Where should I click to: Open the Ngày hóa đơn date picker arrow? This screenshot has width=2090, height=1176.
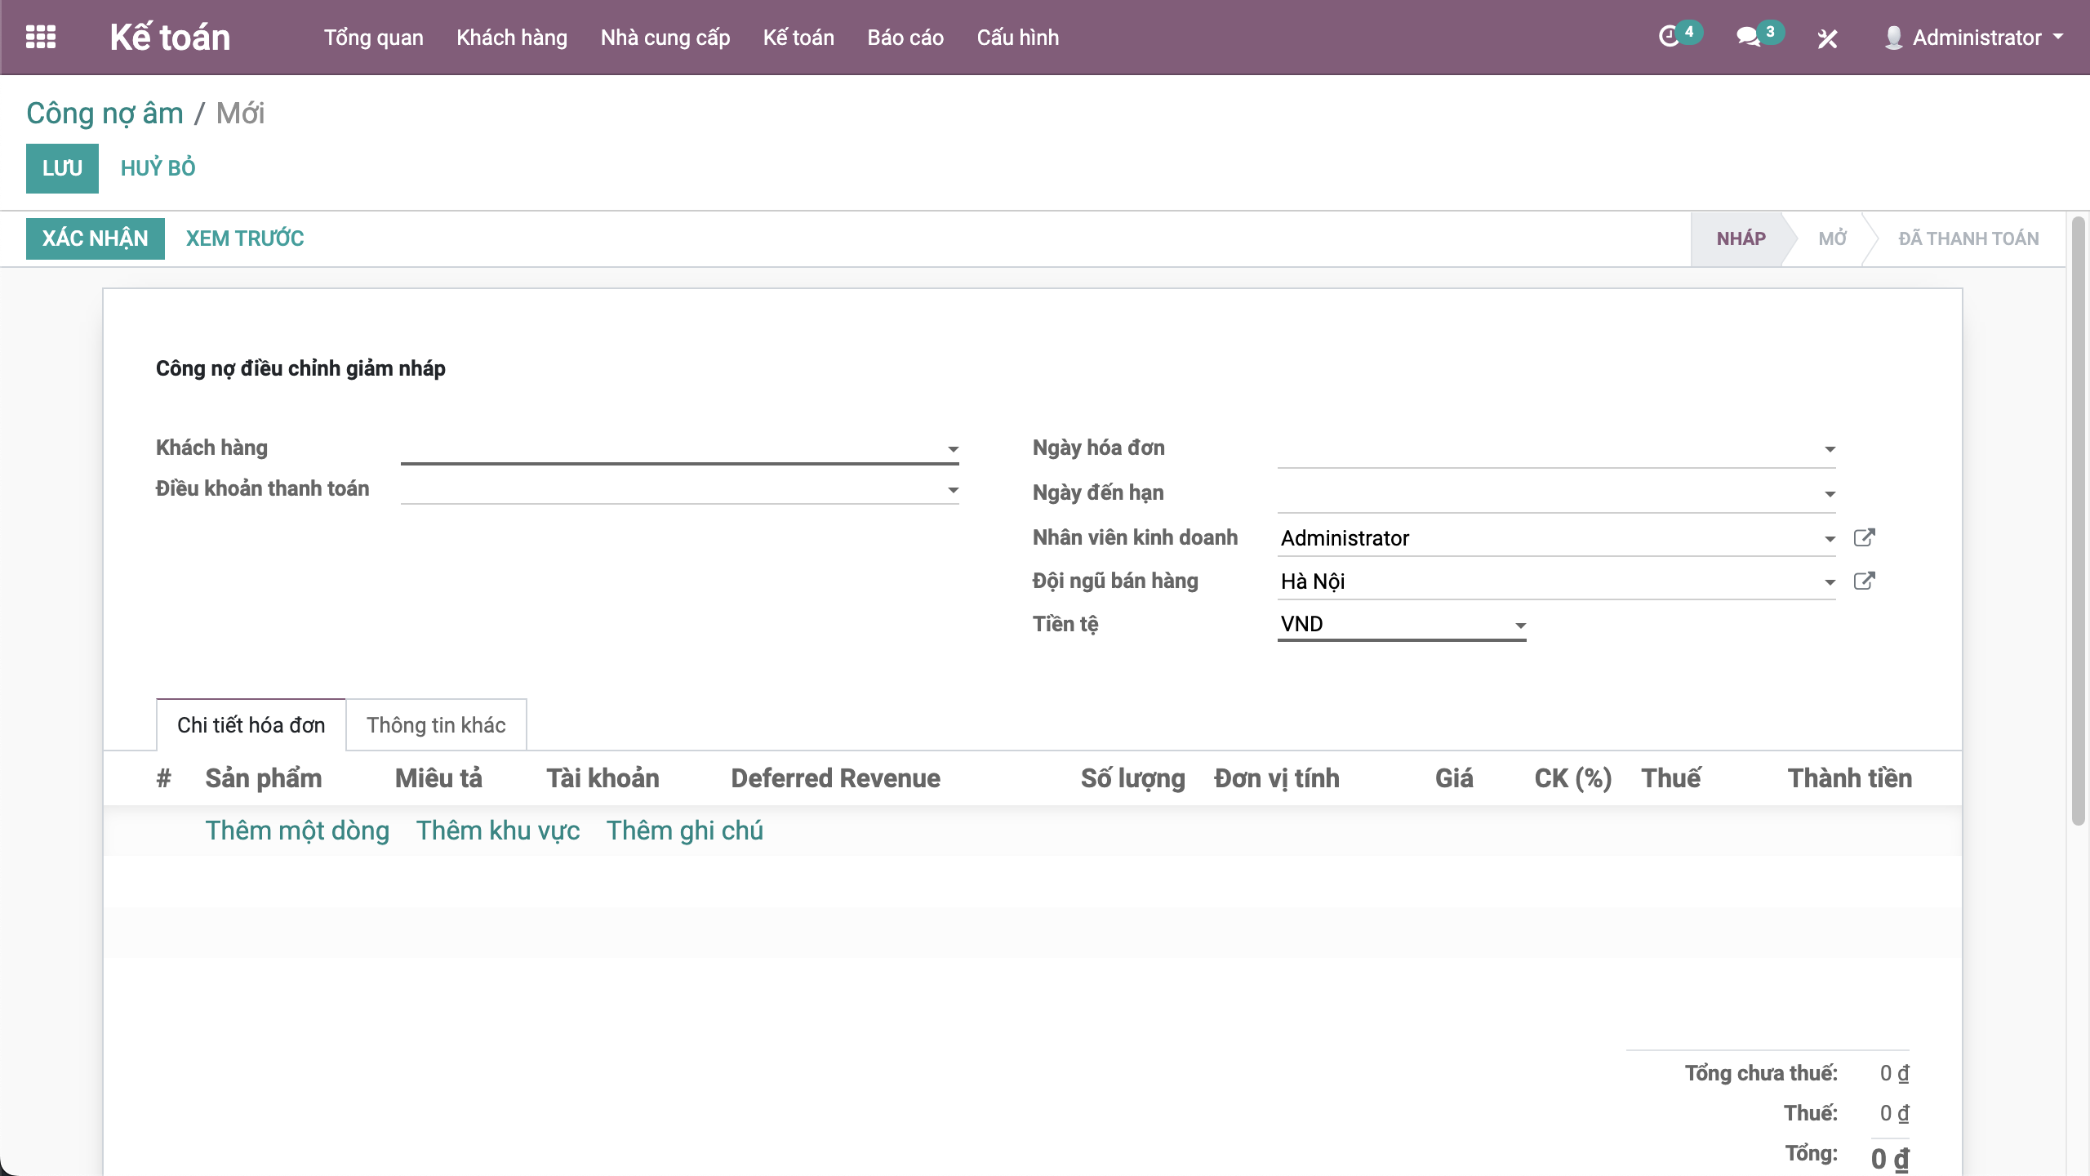(x=1830, y=449)
